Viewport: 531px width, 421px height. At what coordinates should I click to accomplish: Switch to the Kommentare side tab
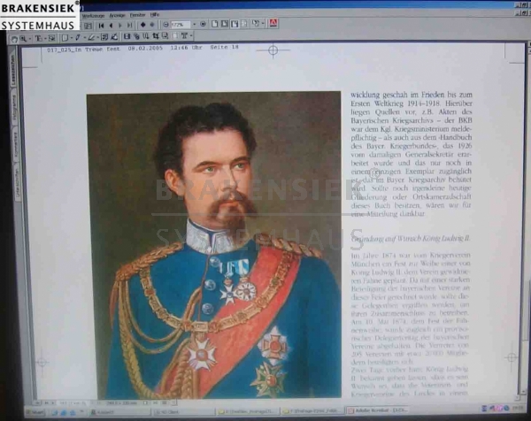[15, 144]
